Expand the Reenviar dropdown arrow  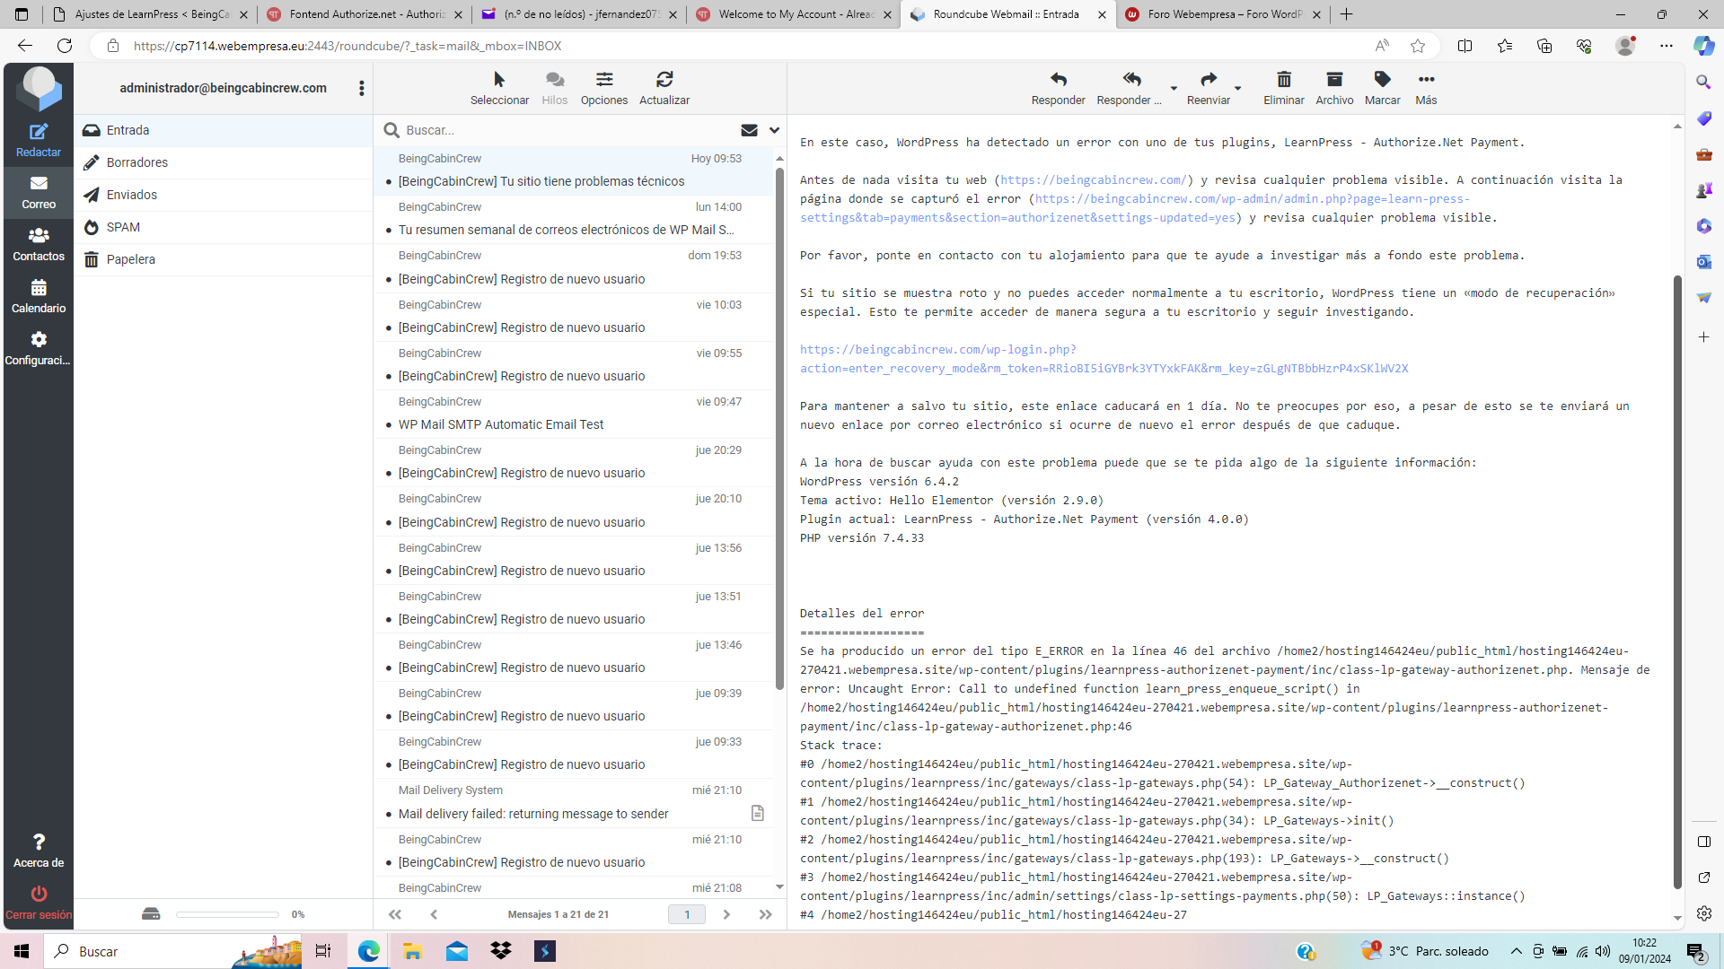tap(1237, 89)
